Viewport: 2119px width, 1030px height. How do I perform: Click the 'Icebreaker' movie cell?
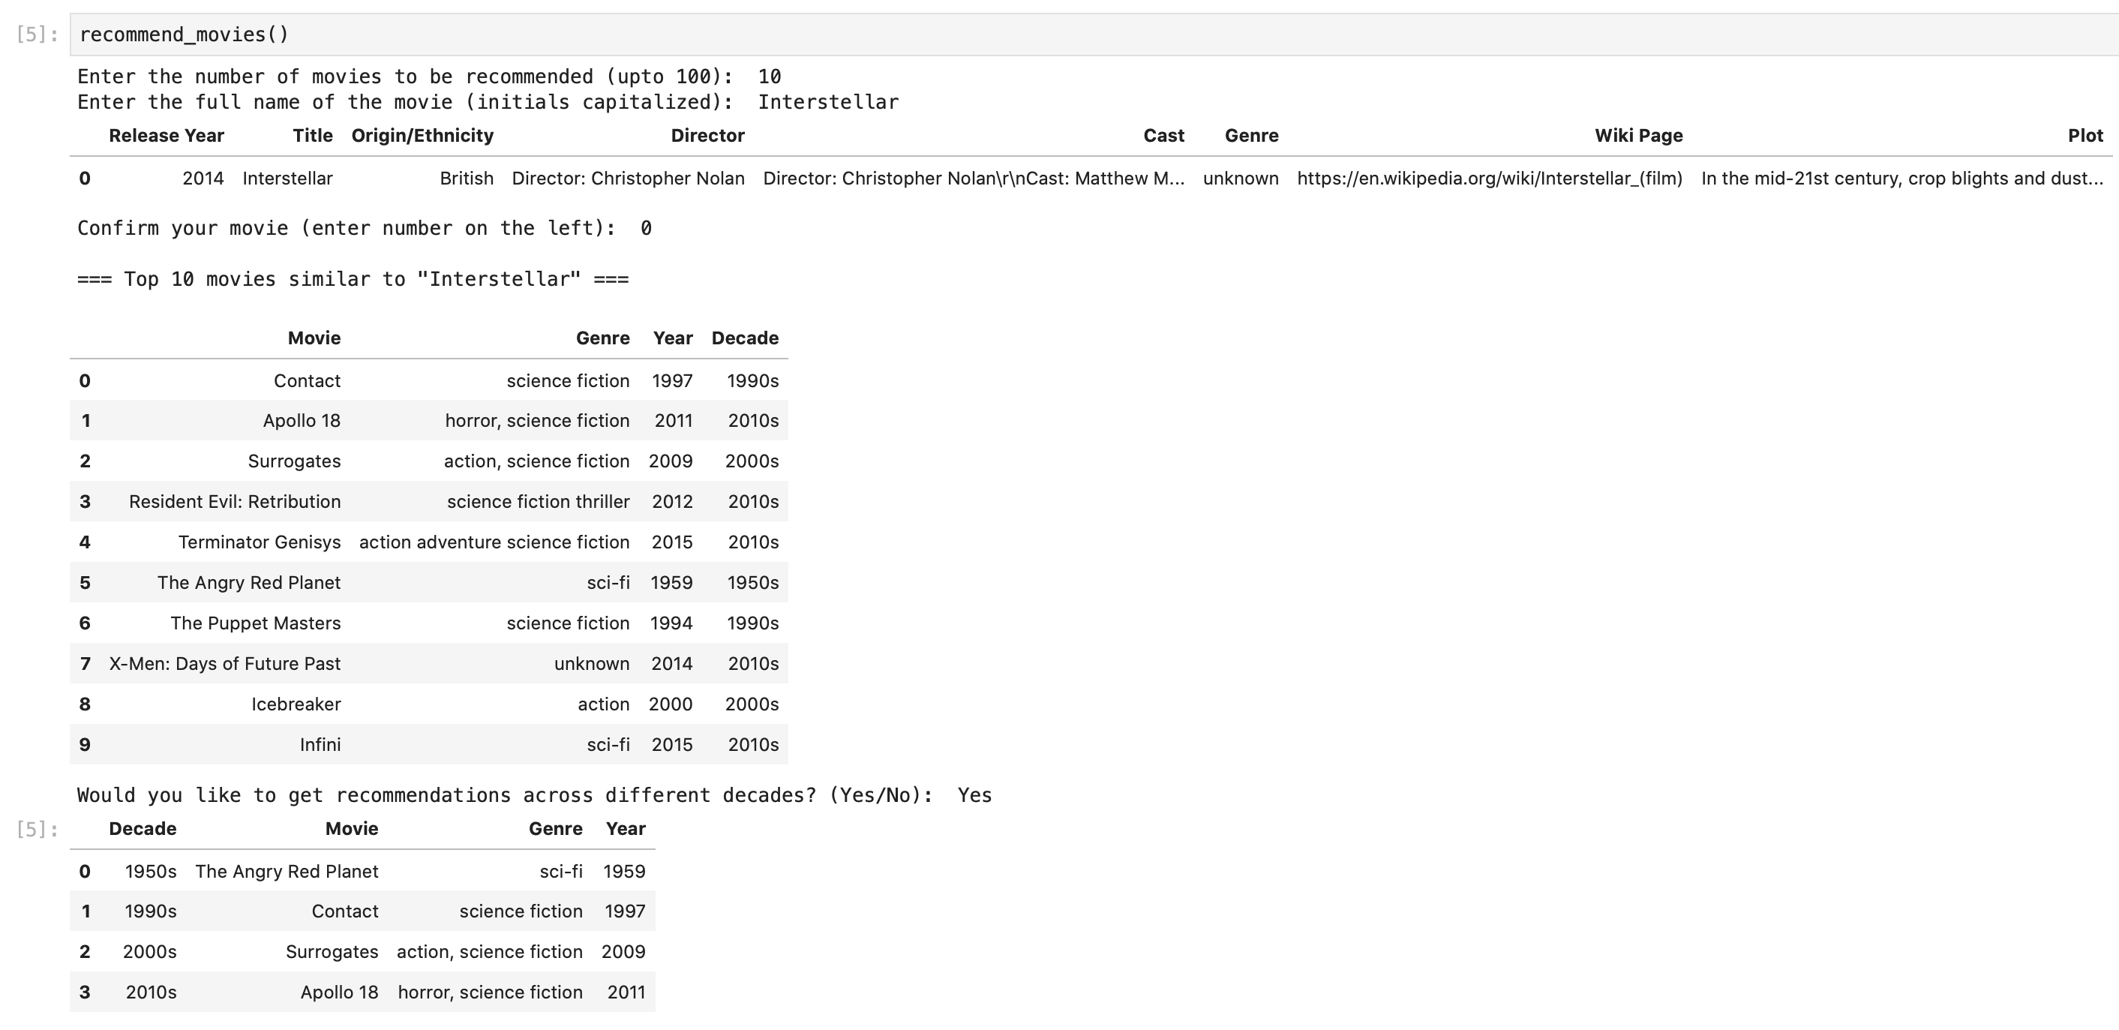[296, 704]
